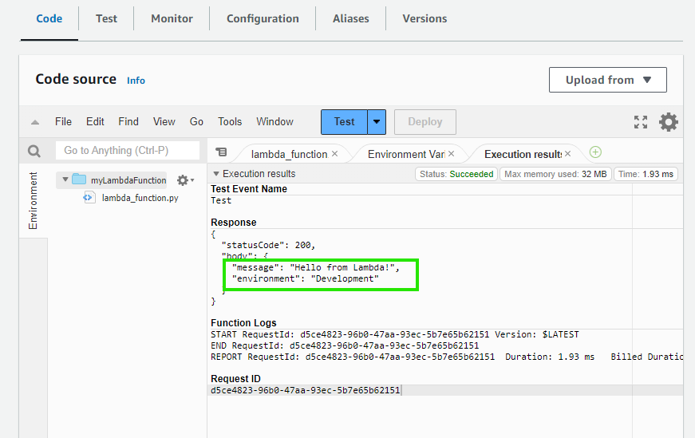Open the environment panel gear menu

tap(184, 180)
